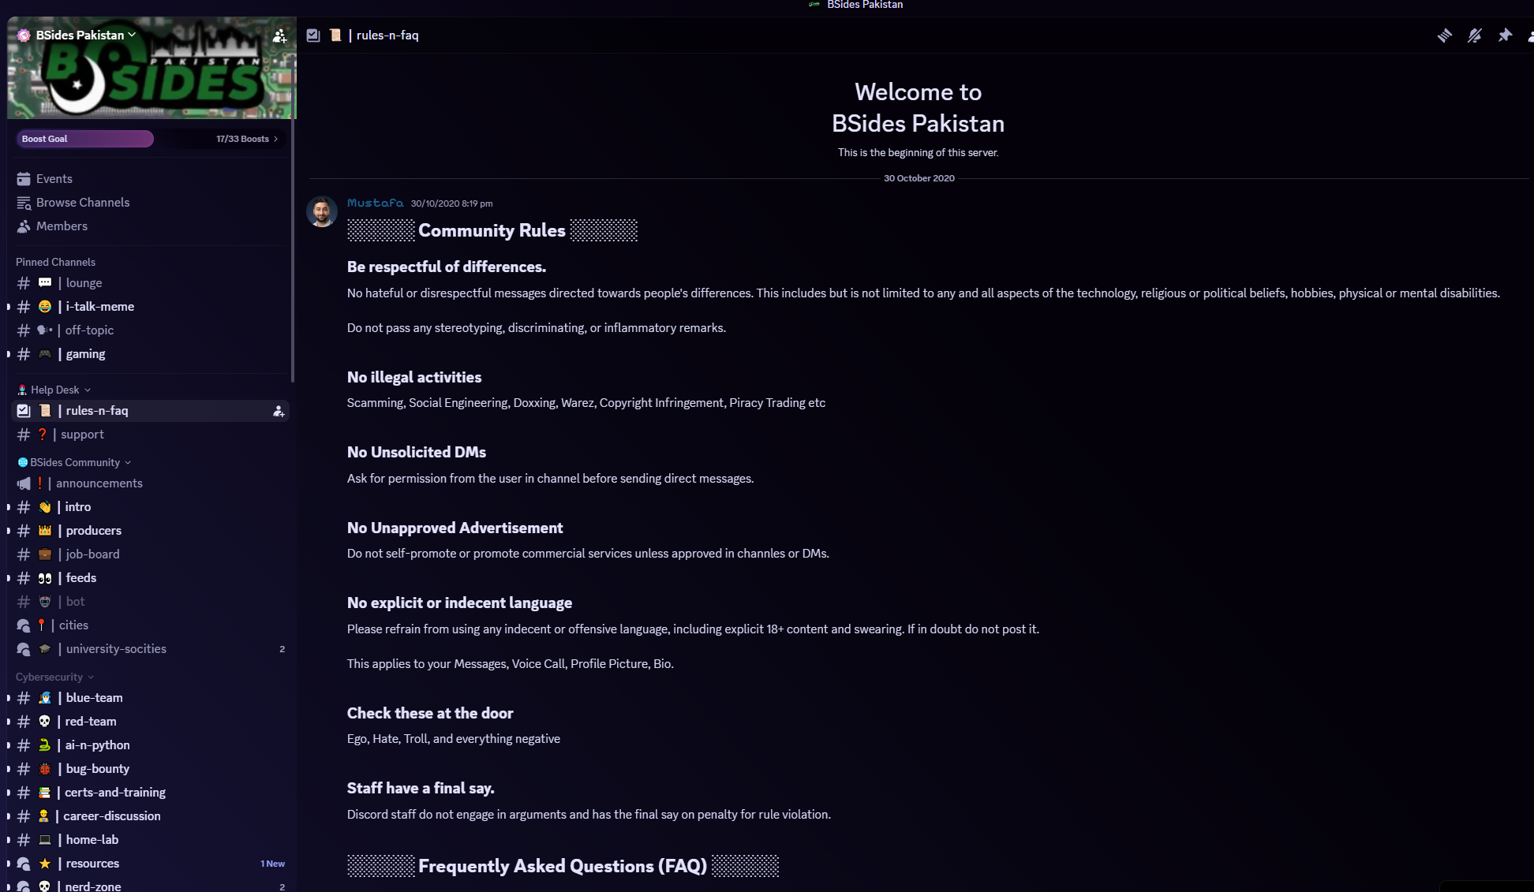Click the unread count 2 on university-socities
Screen dimensions: 1534x892
point(282,649)
